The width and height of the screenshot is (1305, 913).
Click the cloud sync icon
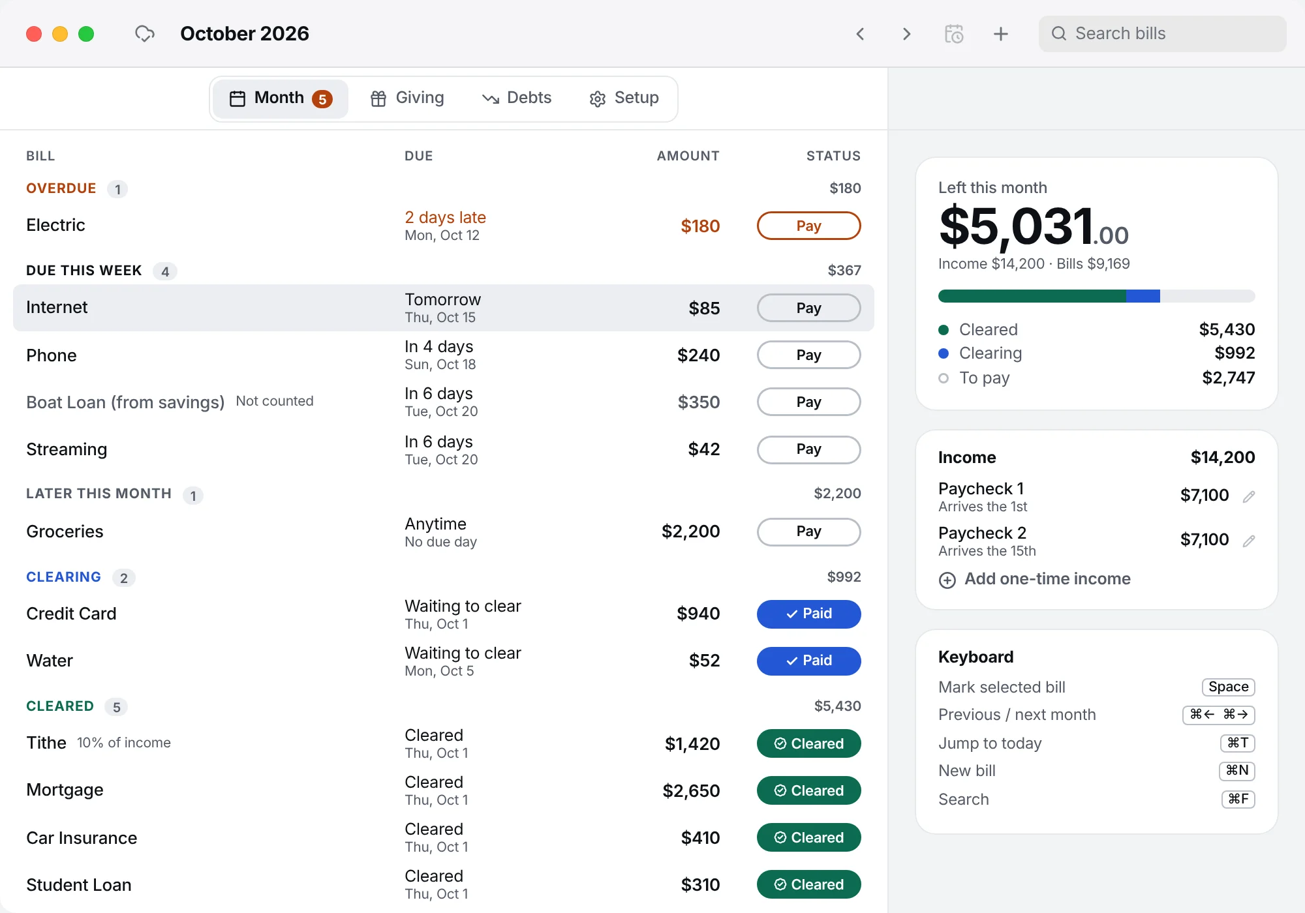click(144, 33)
